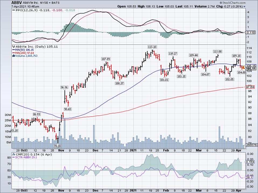The width and height of the screenshot is (258, 193).
Task: Click the 7-Apr-2021 10:45am timestamp
Action: pyautogui.click(x=25, y=6)
